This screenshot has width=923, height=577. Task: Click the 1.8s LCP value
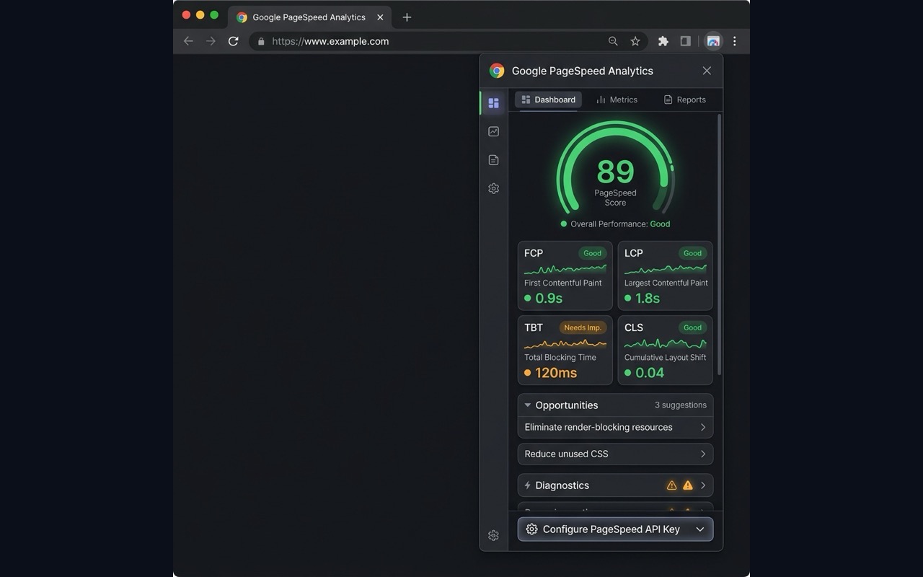648,299
